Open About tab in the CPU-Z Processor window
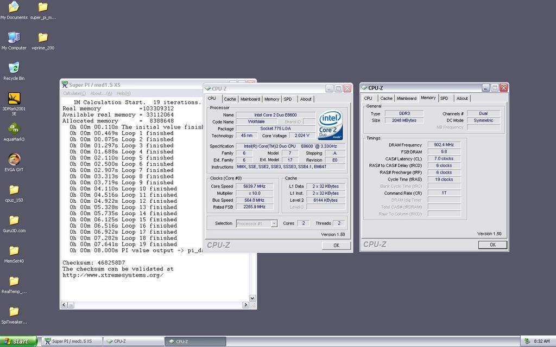Screen dimensions: 556x347 pos(306,99)
